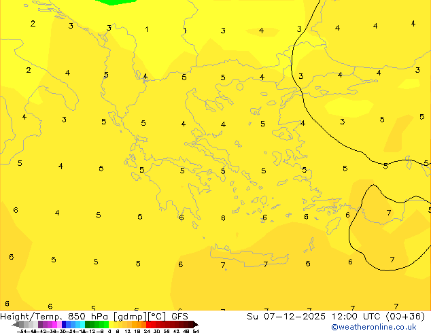Click the green patch at map top
431x333 pixels.
click(x=114, y=2)
